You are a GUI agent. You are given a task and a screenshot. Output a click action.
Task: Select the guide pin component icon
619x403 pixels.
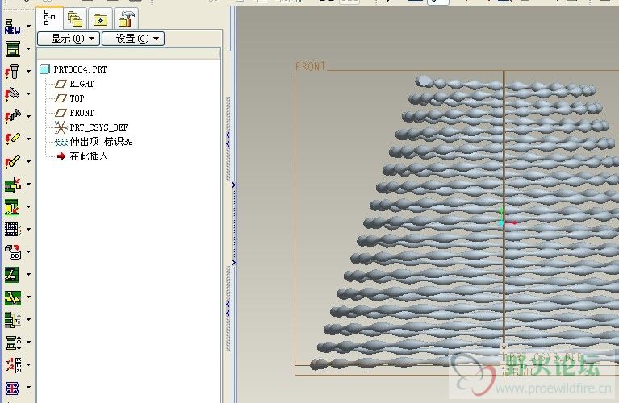coord(12,72)
